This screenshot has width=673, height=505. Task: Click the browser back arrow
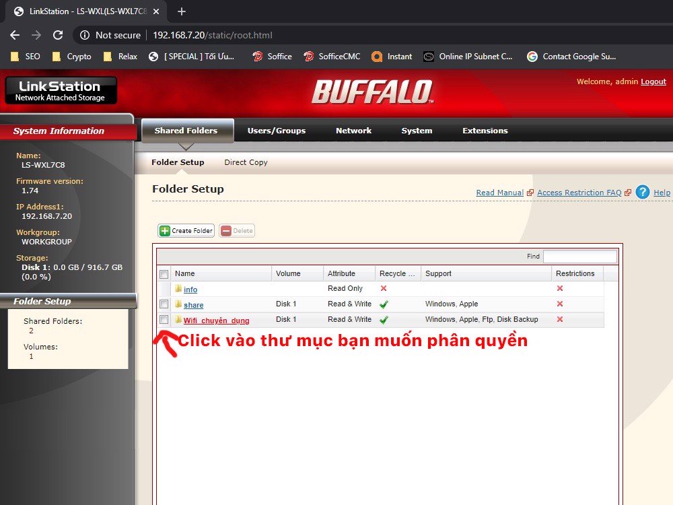[15, 35]
